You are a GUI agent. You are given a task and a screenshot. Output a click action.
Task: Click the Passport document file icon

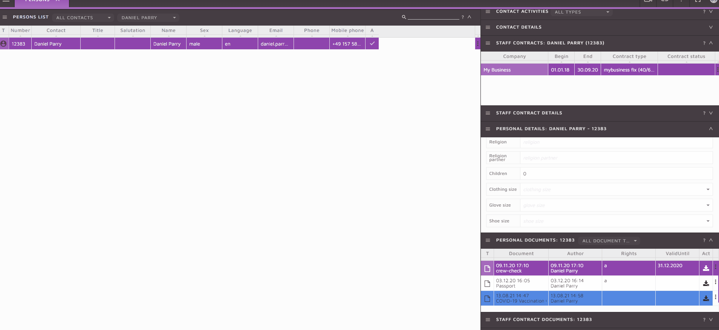pos(487,283)
